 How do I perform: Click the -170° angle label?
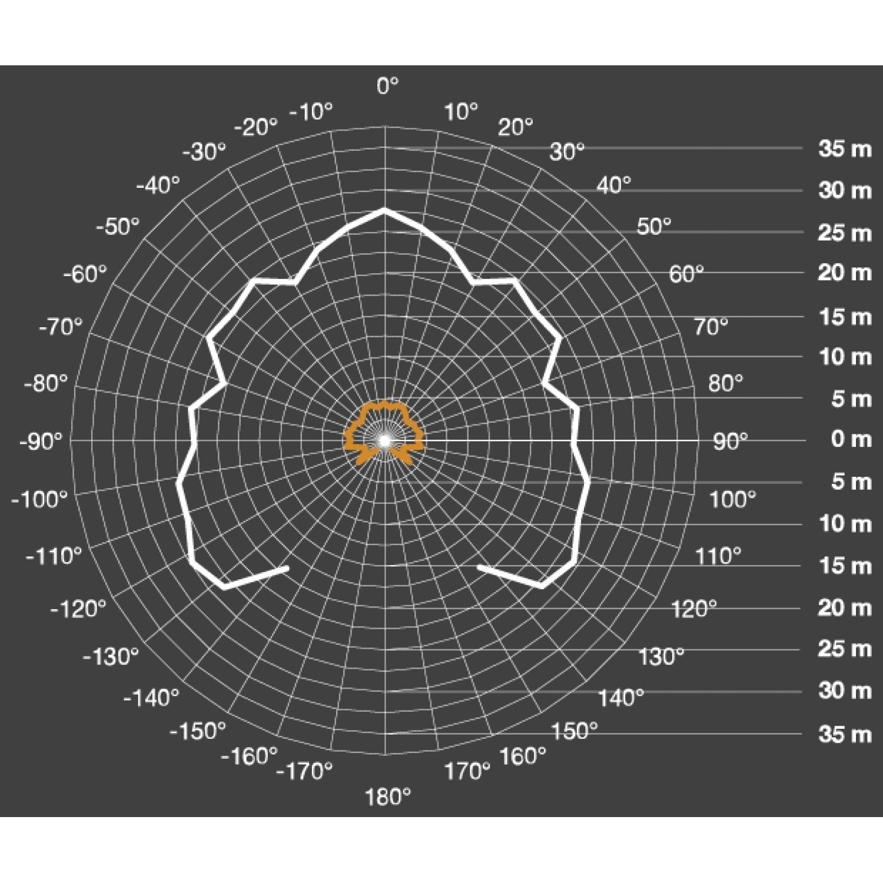click(x=304, y=771)
